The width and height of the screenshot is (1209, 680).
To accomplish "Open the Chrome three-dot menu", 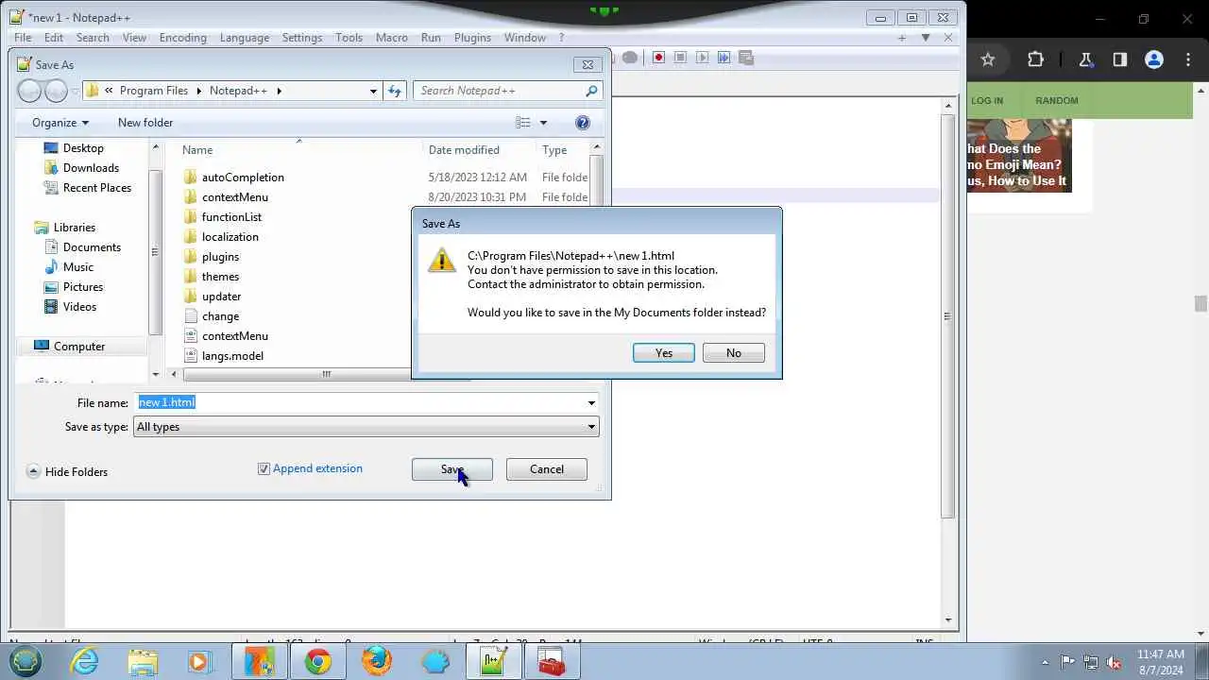I will pyautogui.click(x=1187, y=59).
